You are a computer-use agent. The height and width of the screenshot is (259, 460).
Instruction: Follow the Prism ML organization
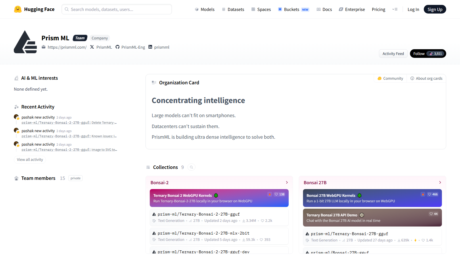[428, 54]
